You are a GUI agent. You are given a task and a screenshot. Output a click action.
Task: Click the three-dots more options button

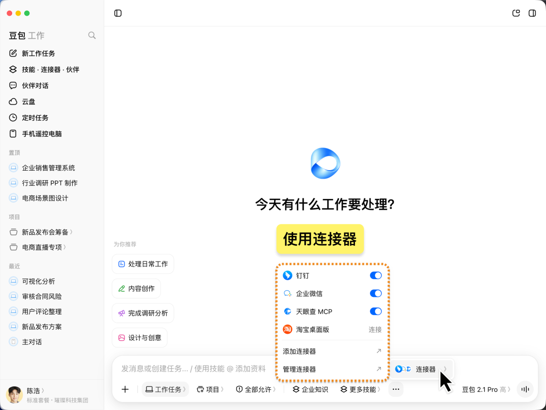(x=396, y=389)
